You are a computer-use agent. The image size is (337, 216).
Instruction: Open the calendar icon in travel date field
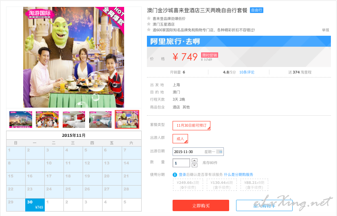[219, 152]
